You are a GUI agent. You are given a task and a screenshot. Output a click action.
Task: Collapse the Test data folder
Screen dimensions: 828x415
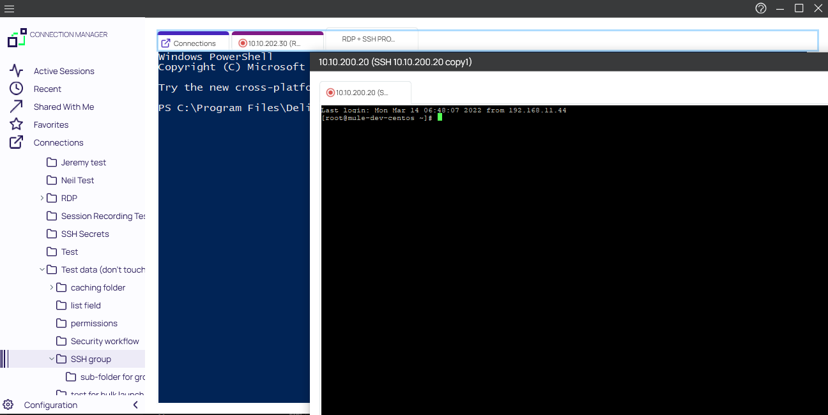click(x=42, y=269)
